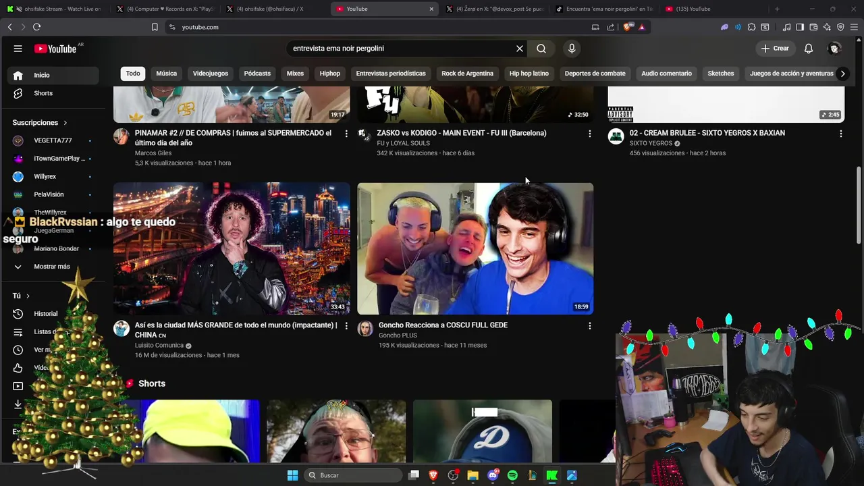Open Discord from the taskbar
Screen dimensions: 864x486
(x=493, y=475)
